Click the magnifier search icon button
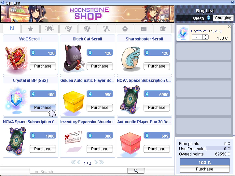The width and height of the screenshot is (235, 176). pyautogui.click(x=136, y=171)
